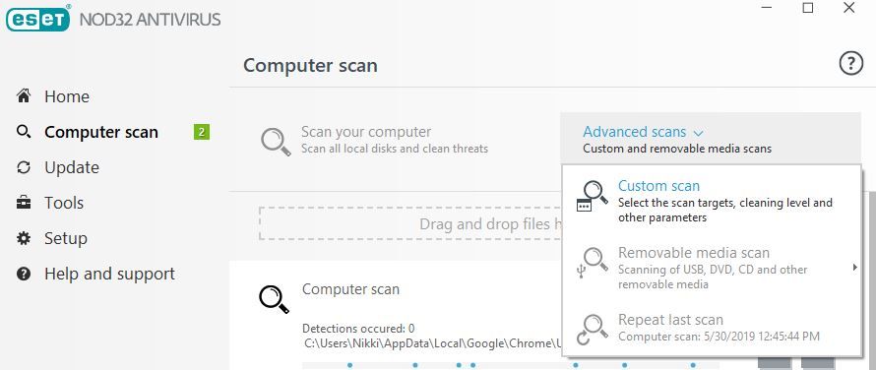Click the scanned file path text

[x=432, y=342]
